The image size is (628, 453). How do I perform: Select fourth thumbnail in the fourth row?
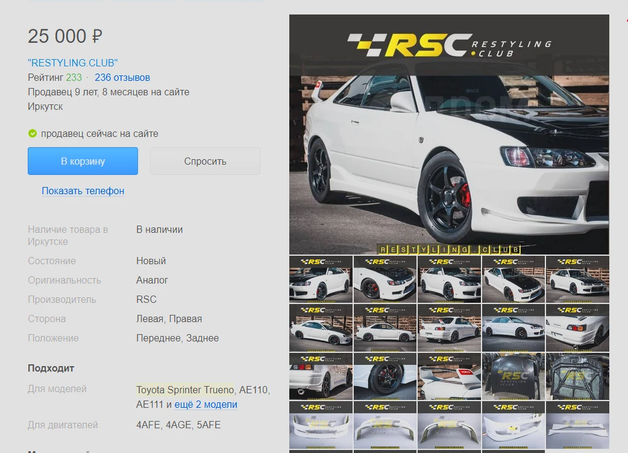point(513,425)
